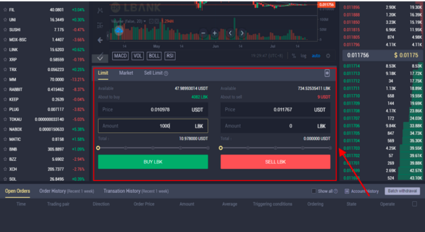
Task: Enable the Show all checkbox
Action: (314, 191)
